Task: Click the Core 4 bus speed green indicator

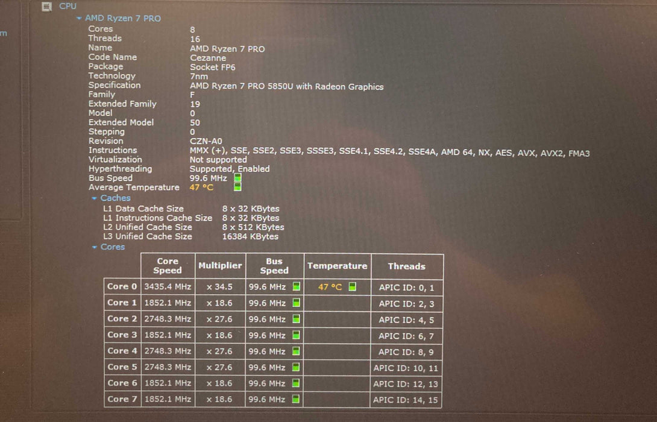Action: point(296,351)
